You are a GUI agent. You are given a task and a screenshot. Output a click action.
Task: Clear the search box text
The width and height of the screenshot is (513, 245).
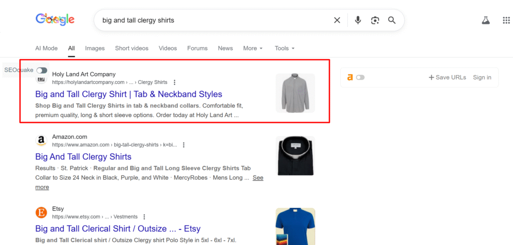[337, 20]
